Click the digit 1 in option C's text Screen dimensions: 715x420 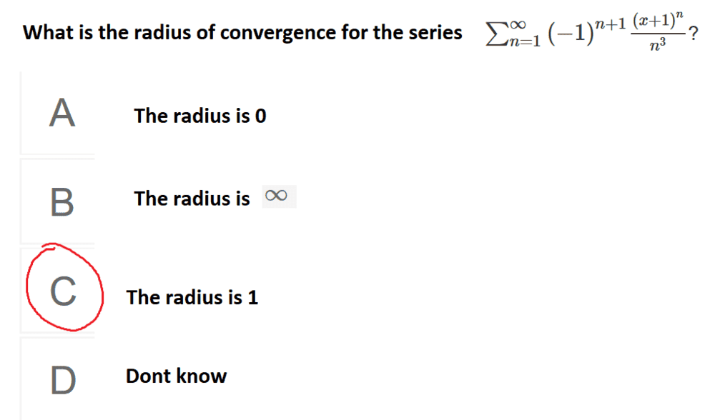252,297
